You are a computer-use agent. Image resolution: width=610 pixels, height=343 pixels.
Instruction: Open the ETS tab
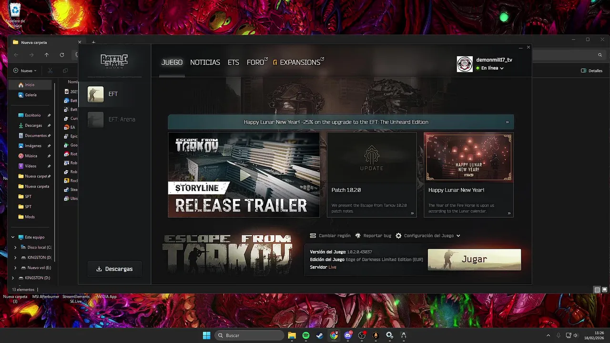coord(234,62)
